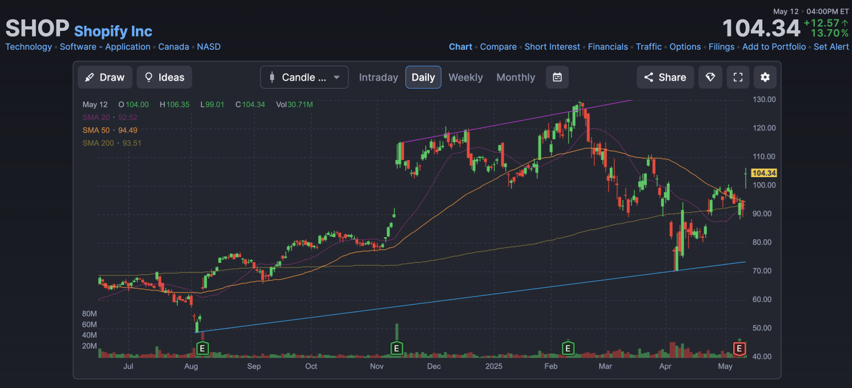
Task: Click the Set Alert link
Action: click(x=831, y=47)
